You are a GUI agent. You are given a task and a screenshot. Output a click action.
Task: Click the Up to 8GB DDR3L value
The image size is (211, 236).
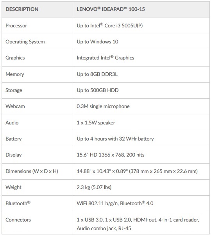pyautogui.click(x=97, y=74)
